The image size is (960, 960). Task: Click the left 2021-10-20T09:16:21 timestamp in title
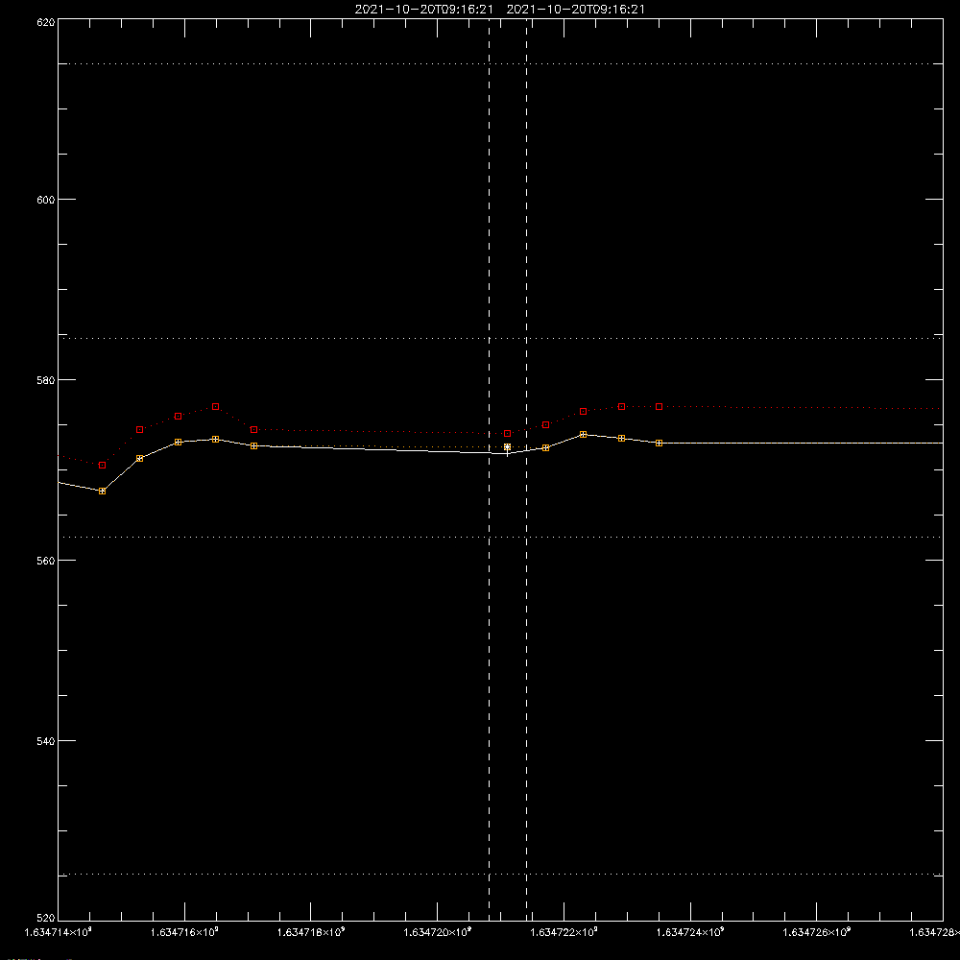tap(423, 10)
